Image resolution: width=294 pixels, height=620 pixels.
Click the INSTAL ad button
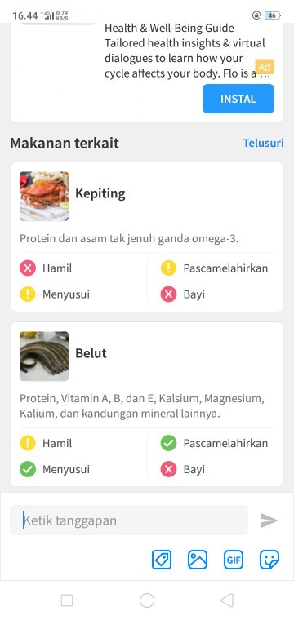pyautogui.click(x=238, y=99)
